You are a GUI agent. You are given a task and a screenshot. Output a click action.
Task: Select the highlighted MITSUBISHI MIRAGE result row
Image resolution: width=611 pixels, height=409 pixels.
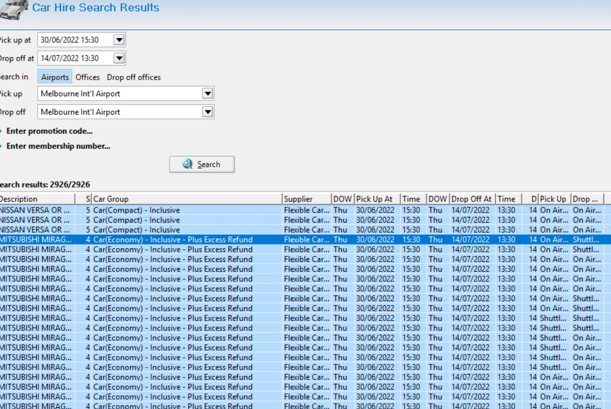click(305, 239)
